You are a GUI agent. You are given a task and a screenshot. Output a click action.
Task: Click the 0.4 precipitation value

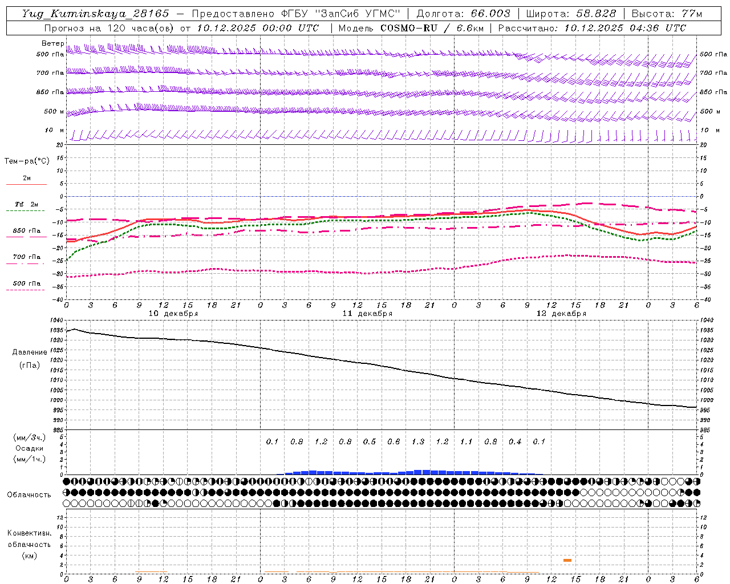[515, 441]
